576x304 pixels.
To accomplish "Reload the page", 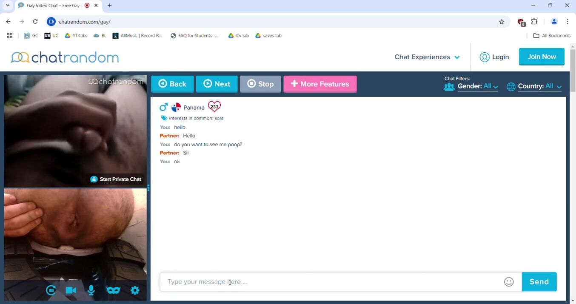I will pyautogui.click(x=35, y=22).
